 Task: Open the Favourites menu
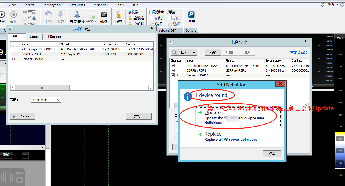77,5
